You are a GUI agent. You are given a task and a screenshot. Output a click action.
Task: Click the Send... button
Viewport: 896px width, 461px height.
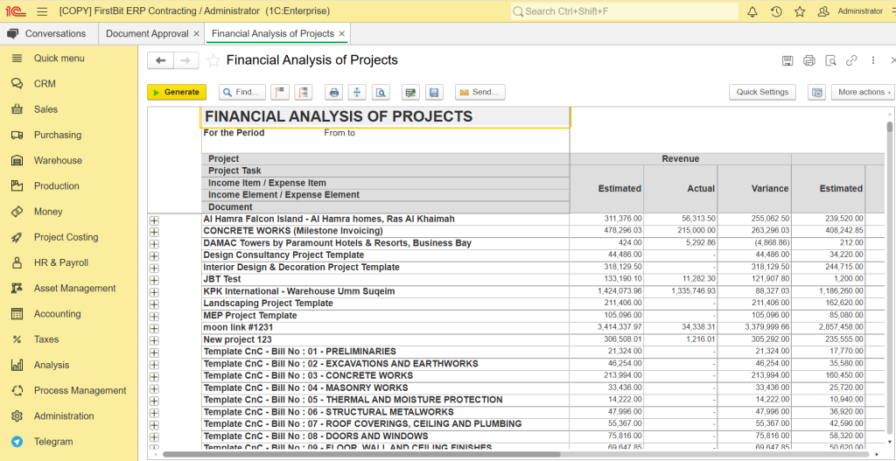[x=480, y=92]
